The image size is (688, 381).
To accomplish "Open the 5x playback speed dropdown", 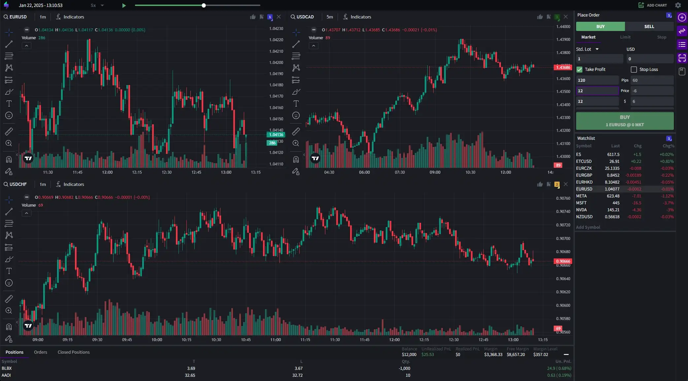I will point(96,5).
